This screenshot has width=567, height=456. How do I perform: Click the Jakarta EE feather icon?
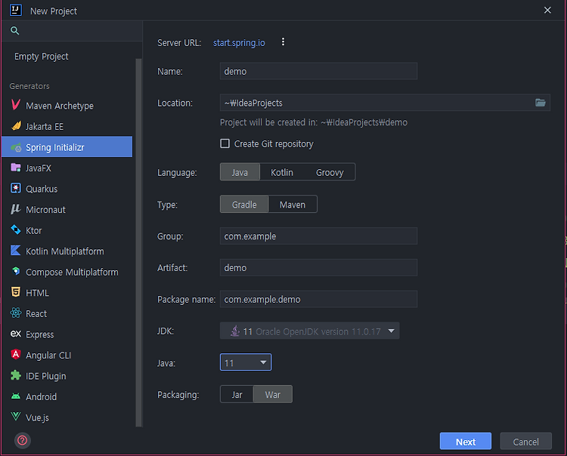point(16,126)
